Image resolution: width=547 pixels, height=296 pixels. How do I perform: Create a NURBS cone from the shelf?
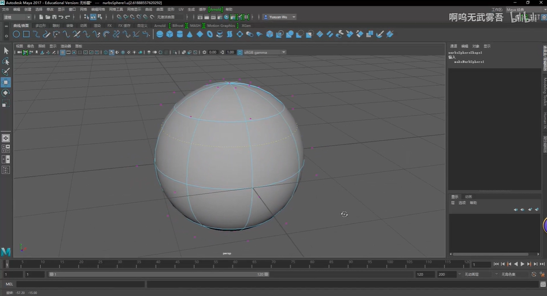[x=190, y=34]
